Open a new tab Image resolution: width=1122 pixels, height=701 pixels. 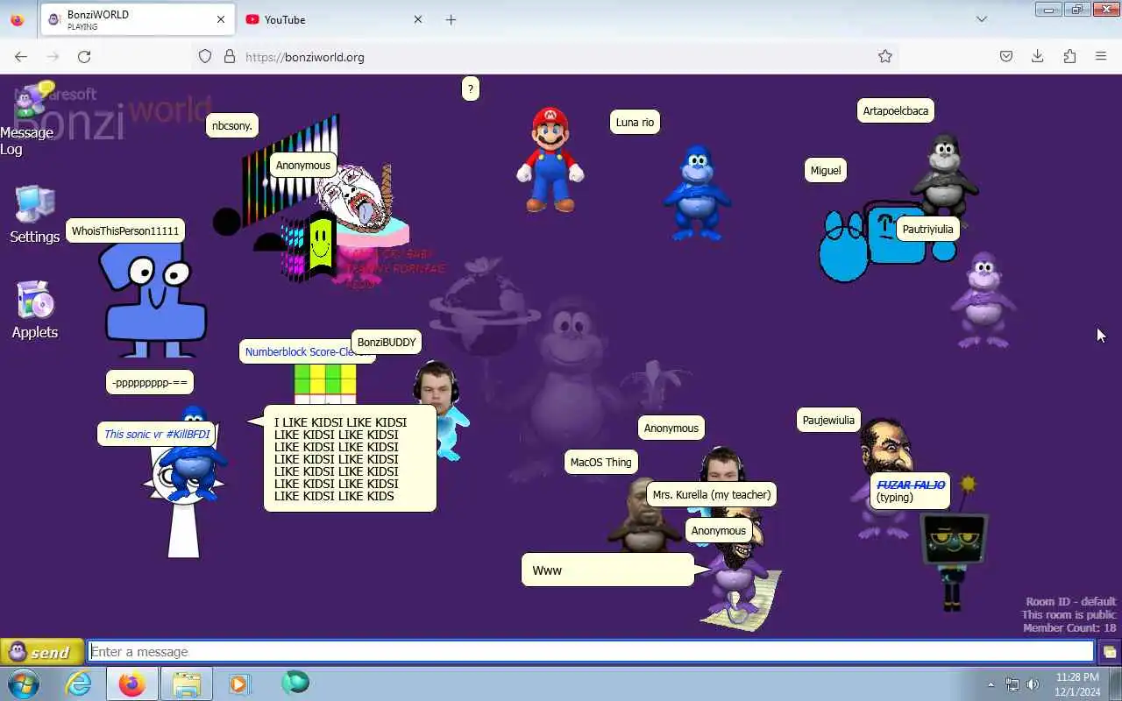click(451, 19)
